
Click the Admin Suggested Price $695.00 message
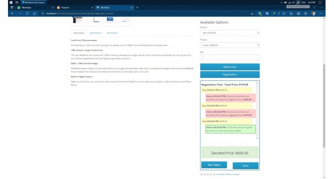231,98
